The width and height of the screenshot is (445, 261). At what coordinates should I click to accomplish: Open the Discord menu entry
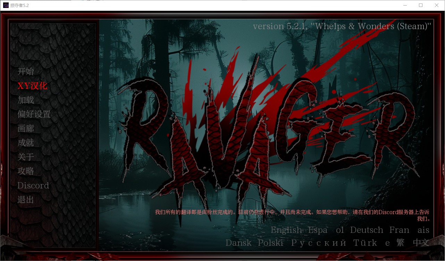coord(33,185)
